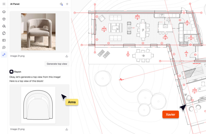
Task: Open the Blocks cube panel
Action: [4, 19]
